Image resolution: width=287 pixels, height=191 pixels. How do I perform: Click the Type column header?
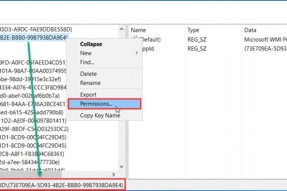194,30
